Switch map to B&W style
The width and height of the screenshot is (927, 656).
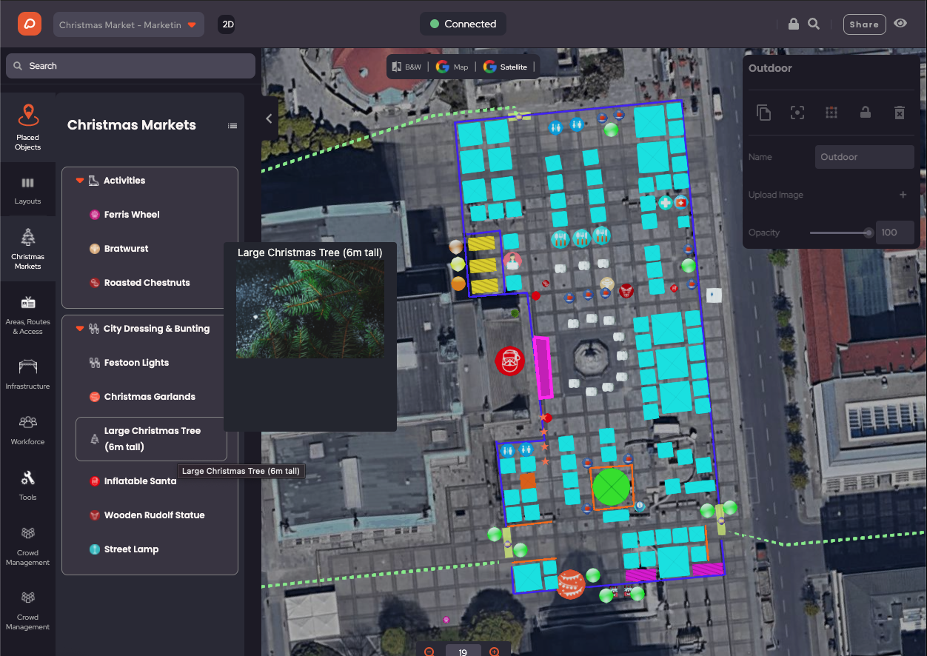tap(406, 67)
